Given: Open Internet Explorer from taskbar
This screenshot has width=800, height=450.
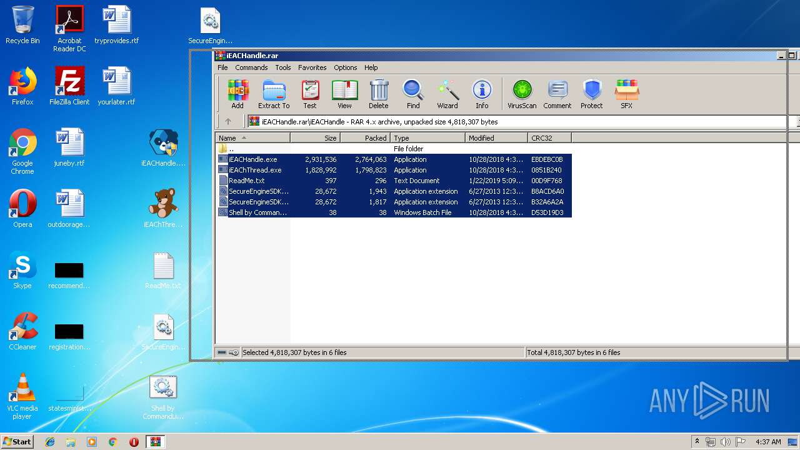Looking at the screenshot, I should point(50,442).
